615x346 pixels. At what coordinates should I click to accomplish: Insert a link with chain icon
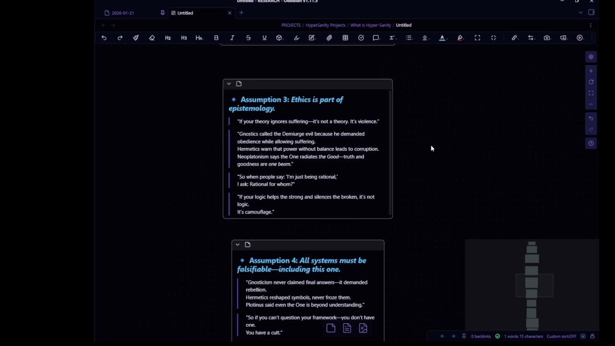click(514, 38)
